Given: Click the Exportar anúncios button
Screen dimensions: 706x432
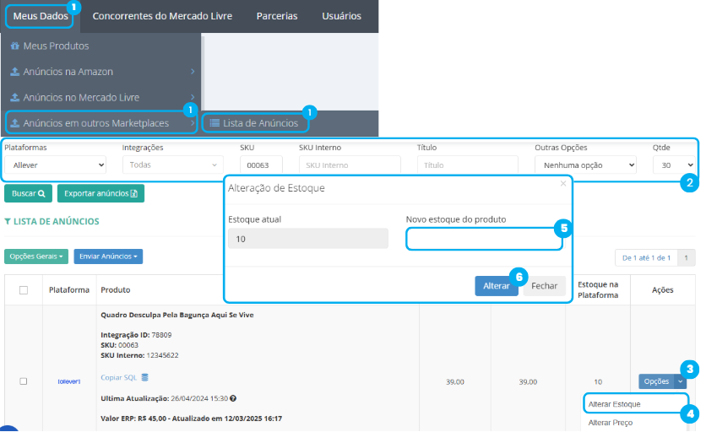Looking at the screenshot, I should [x=100, y=193].
